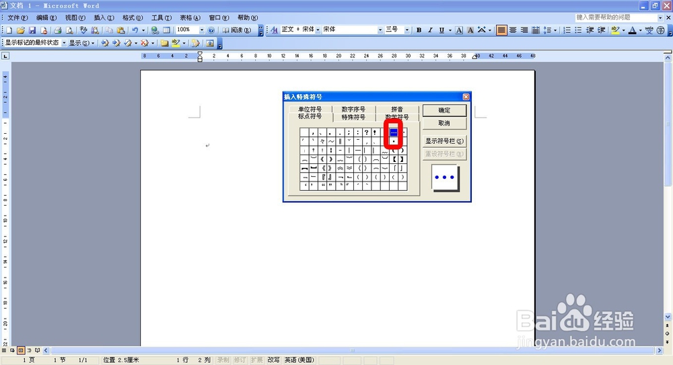Open the phonetic guide (wen) tool
The height and width of the screenshot is (365, 673).
(x=649, y=30)
